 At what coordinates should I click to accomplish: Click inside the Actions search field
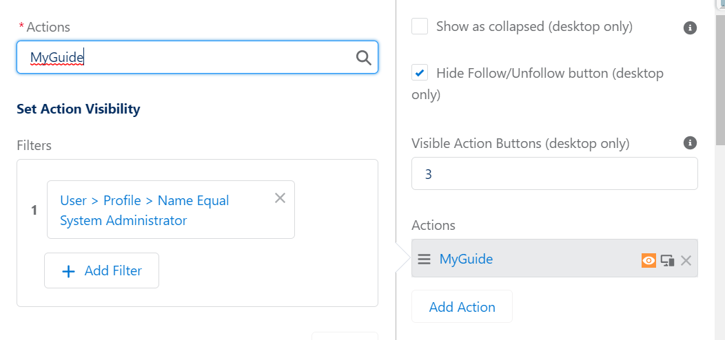pyautogui.click(x=197, y=57)
